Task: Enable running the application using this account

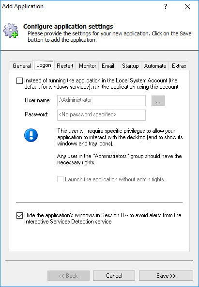Action: click(x=19, y=80)
